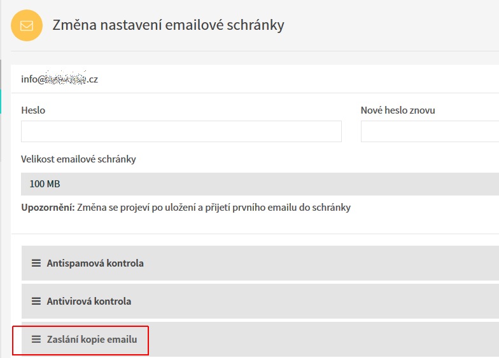Focus the Heslo password field
499x358 pixels.
[x=181, y=131]
